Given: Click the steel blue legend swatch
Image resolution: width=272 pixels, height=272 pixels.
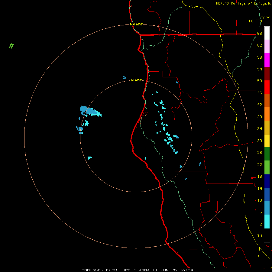Looking at the screenshot, I should (x=267, y=208).
